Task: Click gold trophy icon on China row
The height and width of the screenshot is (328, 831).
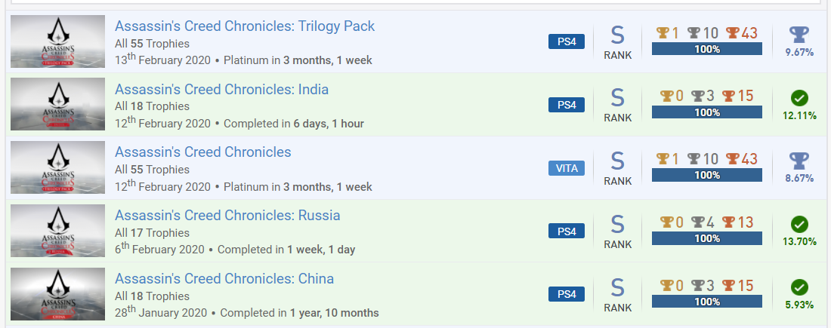Action: [x=666, y=286]
